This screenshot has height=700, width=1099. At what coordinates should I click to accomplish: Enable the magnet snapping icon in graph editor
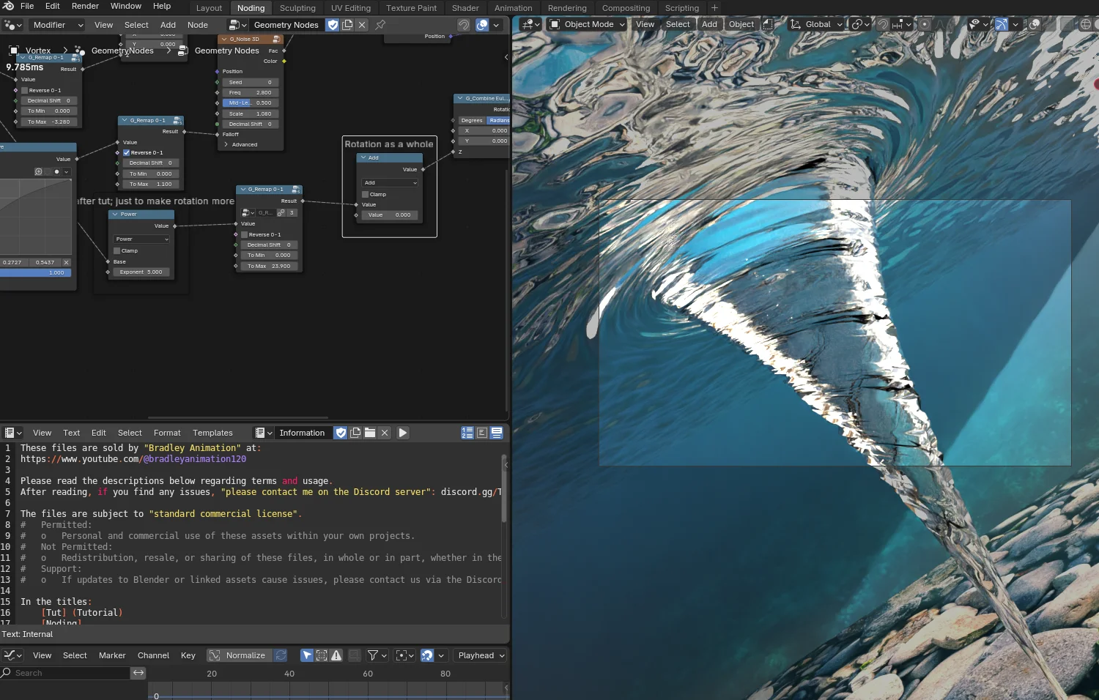tap(429, 655)
